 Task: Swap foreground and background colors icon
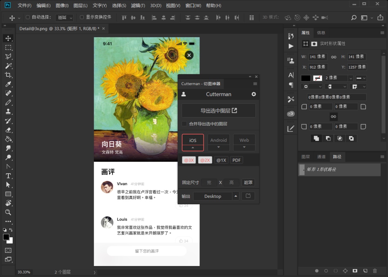(x=11, y=230)
